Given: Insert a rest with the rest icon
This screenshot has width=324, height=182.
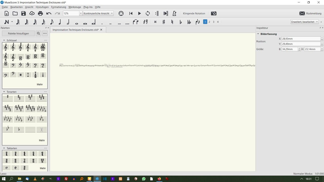Looking at the screenshot, I should coord(146,22).
